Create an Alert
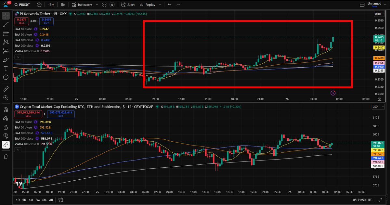390x205 pixels. click(x=128, y=5)
